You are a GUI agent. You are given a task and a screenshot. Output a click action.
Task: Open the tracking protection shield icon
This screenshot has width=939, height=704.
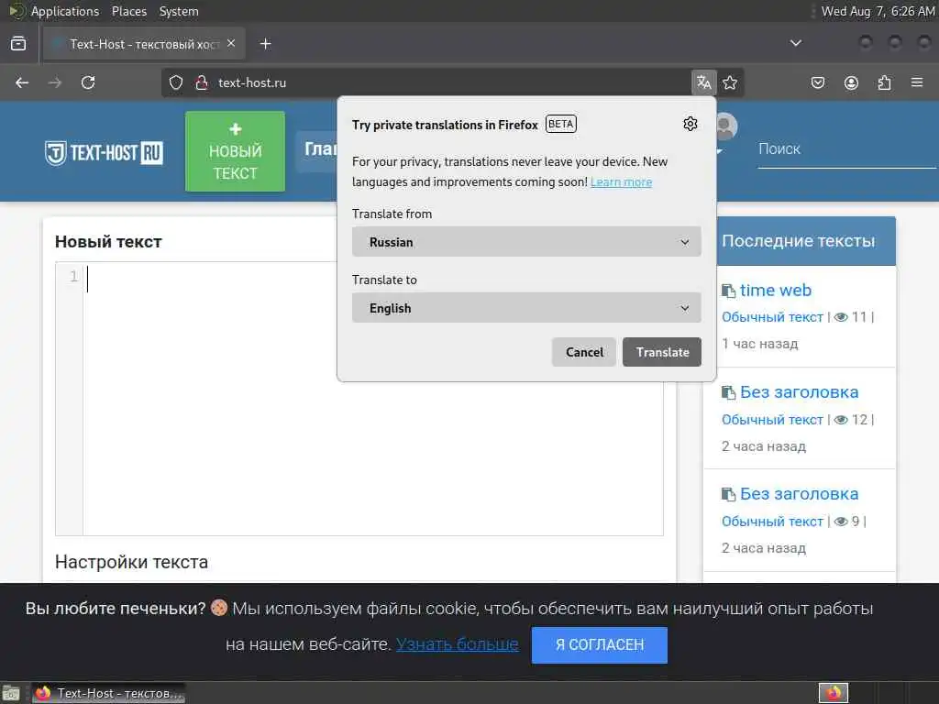pyautogui.click(x=175, y=82)
